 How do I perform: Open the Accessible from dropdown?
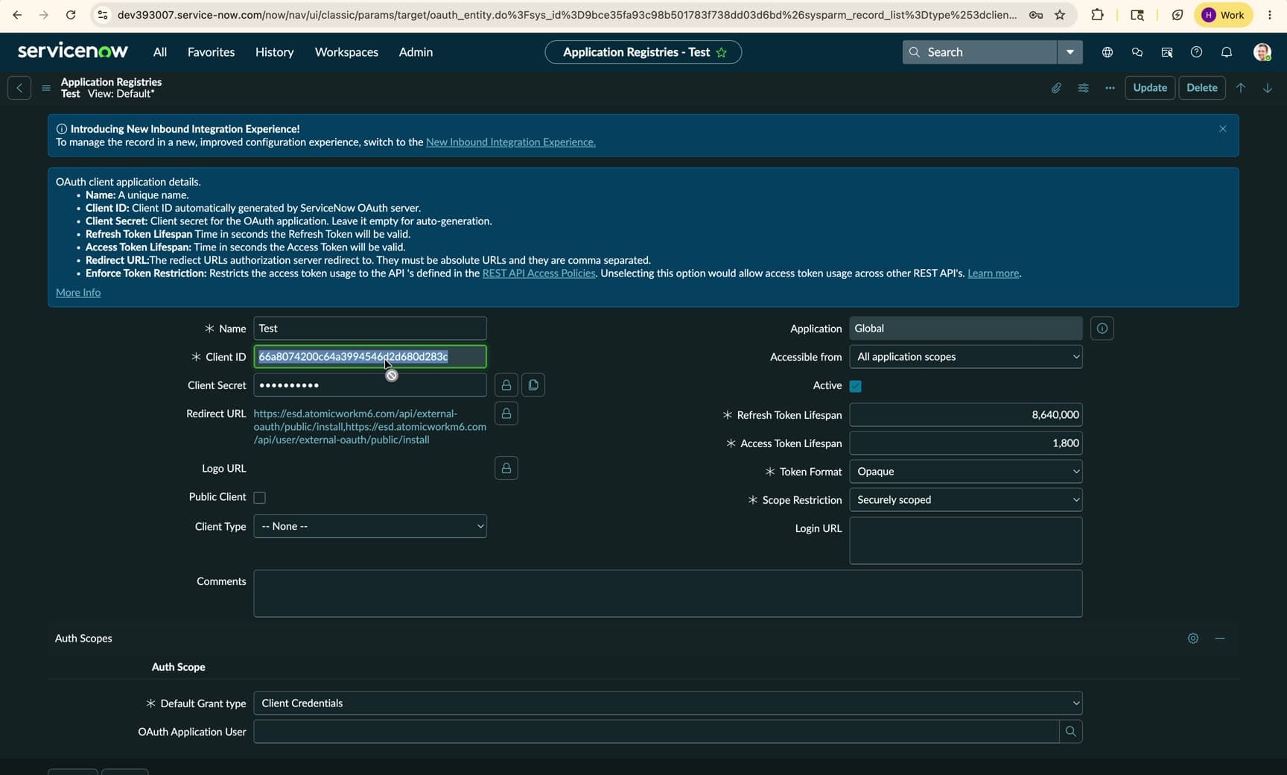(x=966, y=357)
